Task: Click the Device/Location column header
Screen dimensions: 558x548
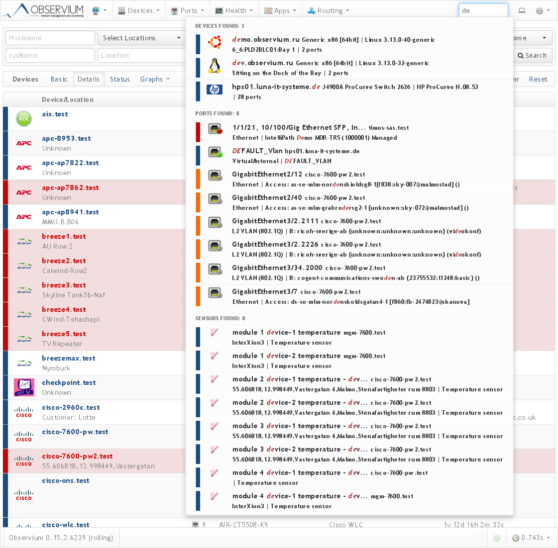Action: [68, 99]
